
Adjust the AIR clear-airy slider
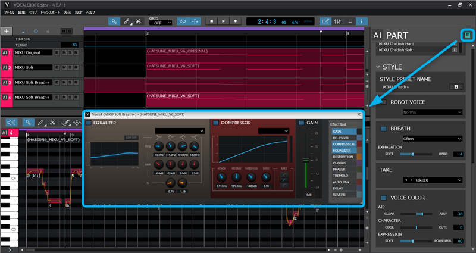[416, 214]
